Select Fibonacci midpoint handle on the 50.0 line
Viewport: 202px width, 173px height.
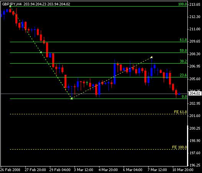pyautogui.click(x=41, y=53)
